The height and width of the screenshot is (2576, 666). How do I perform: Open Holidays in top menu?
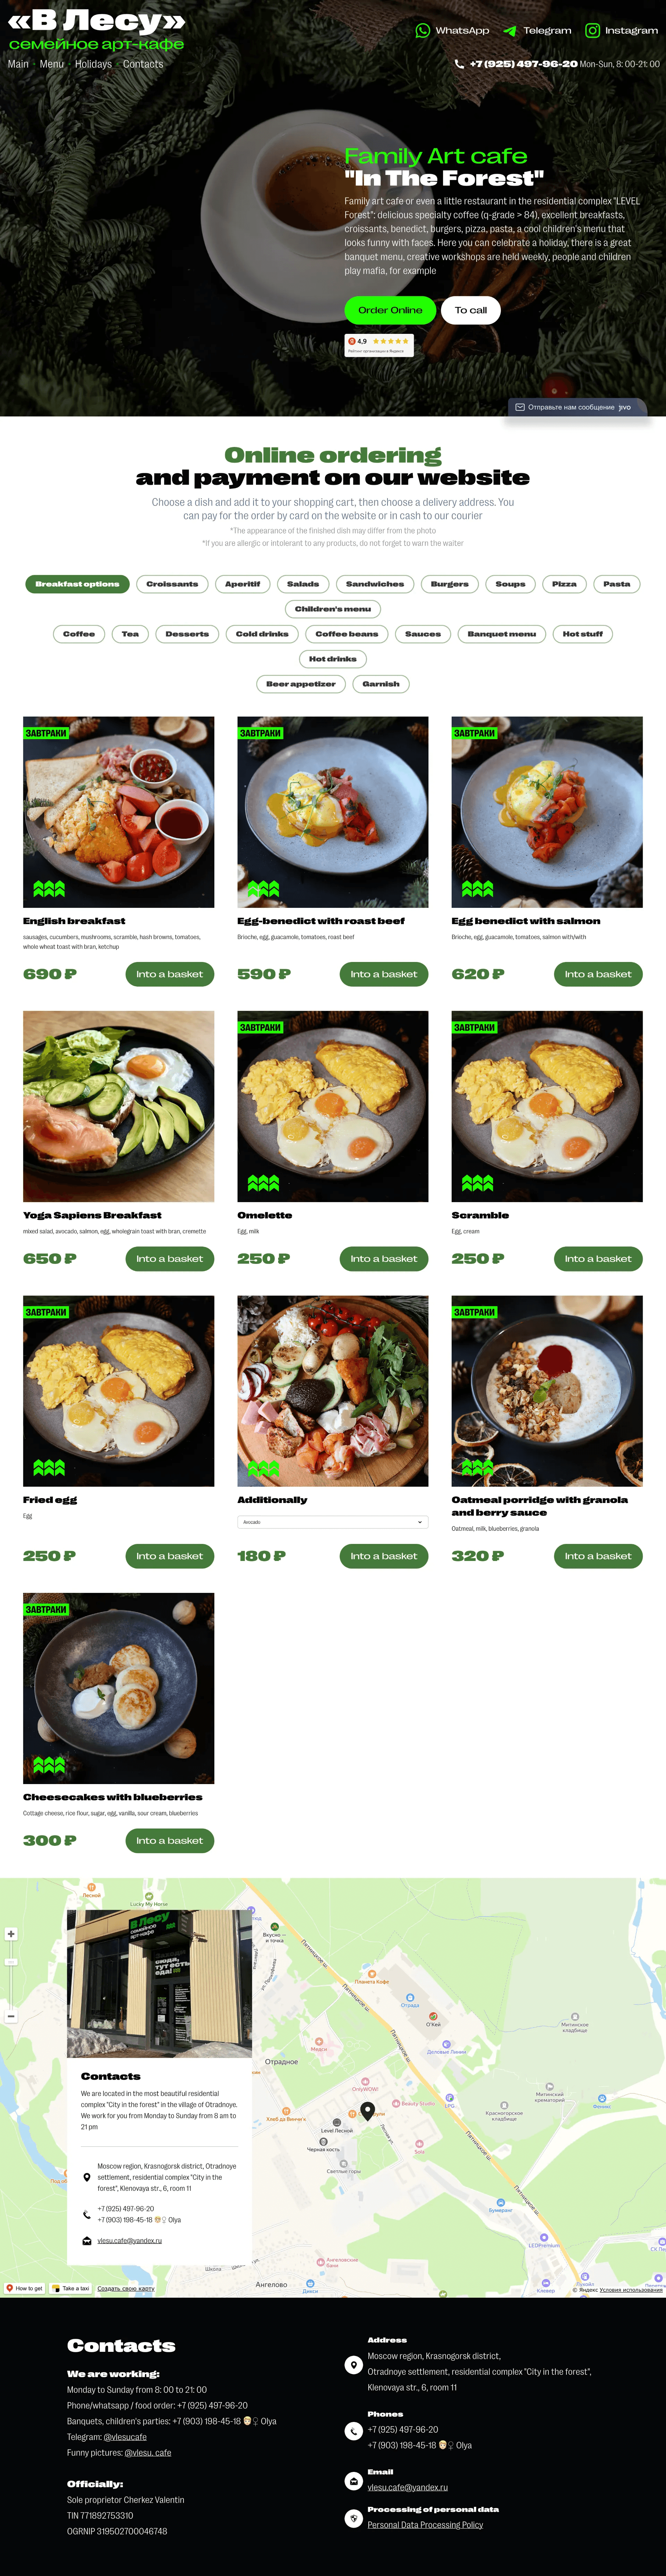click(93, 64)
